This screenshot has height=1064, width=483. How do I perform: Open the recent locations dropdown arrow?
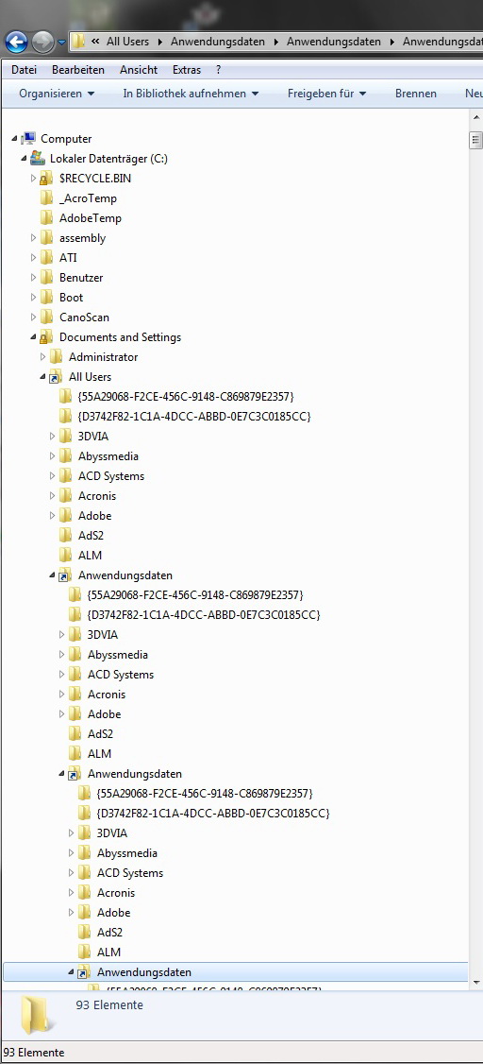pyautogui.click(x=61, y=43)
